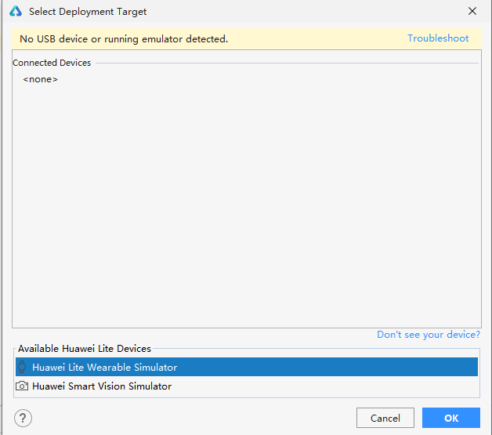
Task: Confirm with the OK button
Action: tap(451, 418)
